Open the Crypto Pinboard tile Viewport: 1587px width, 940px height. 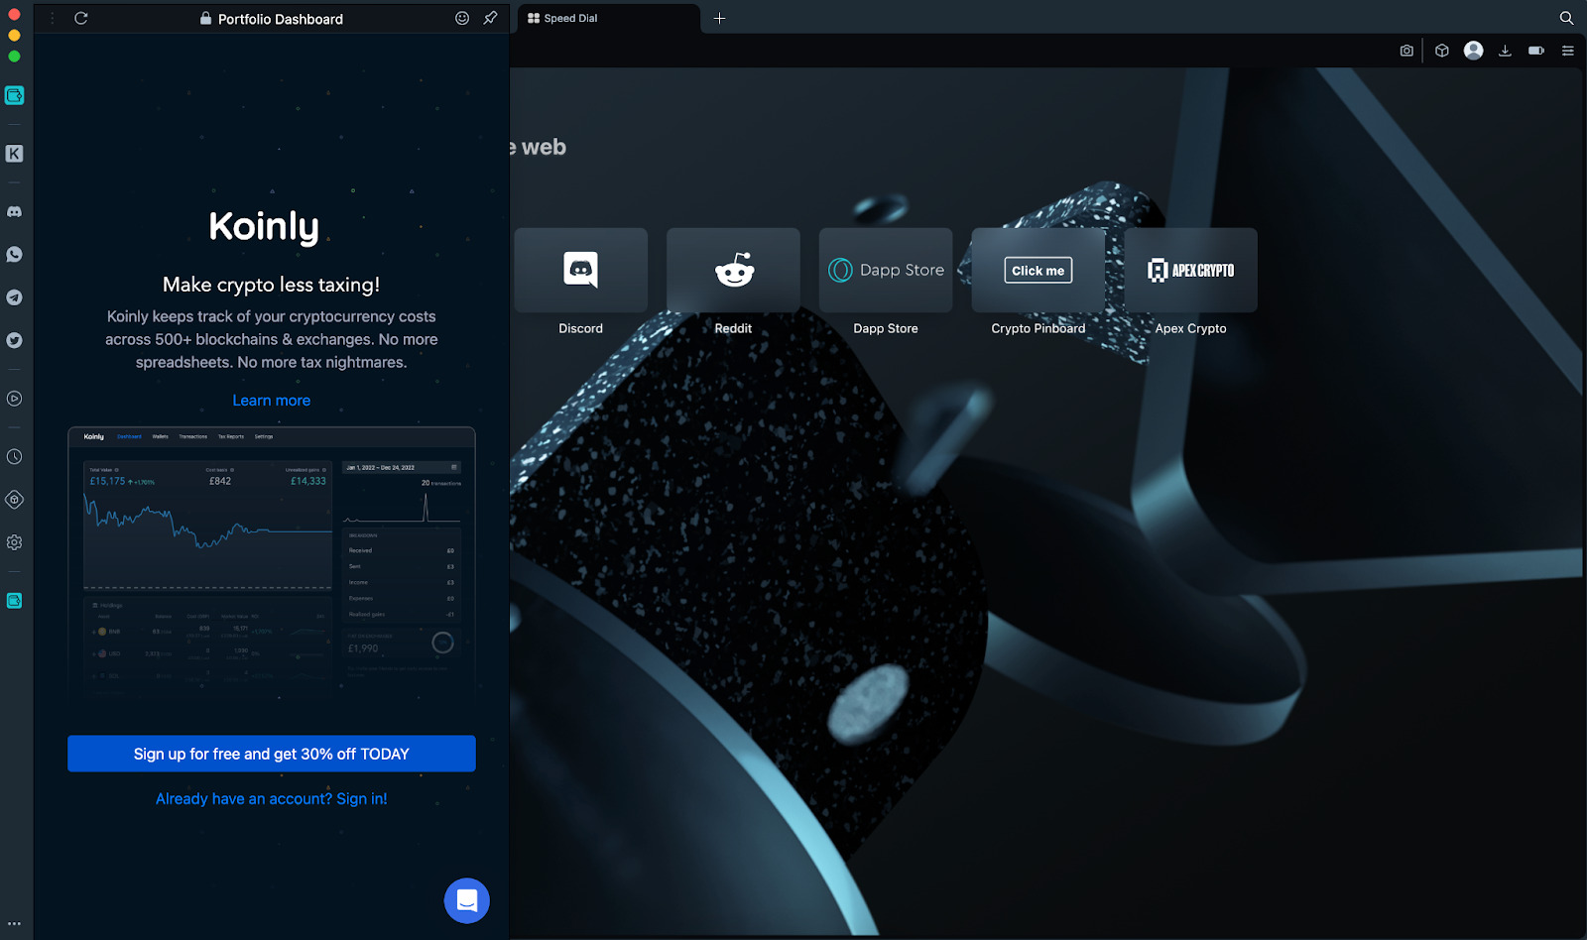(x=1038, y=271)
